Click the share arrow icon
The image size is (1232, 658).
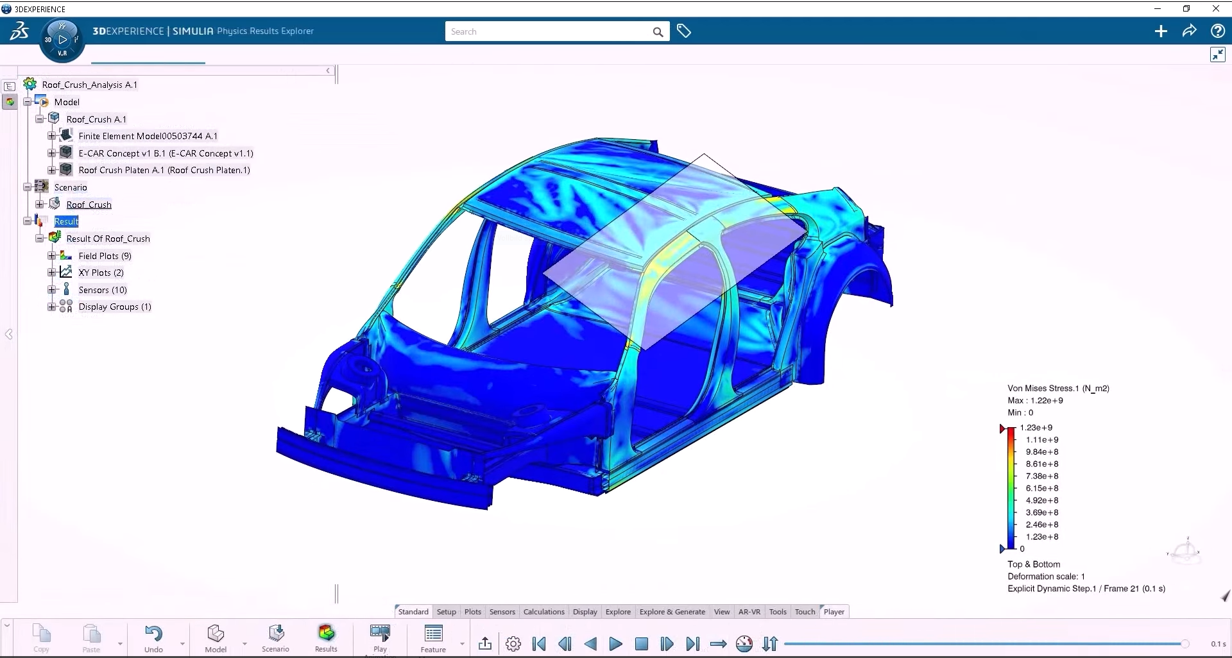pyautogui.click(x=1189, y=31)
